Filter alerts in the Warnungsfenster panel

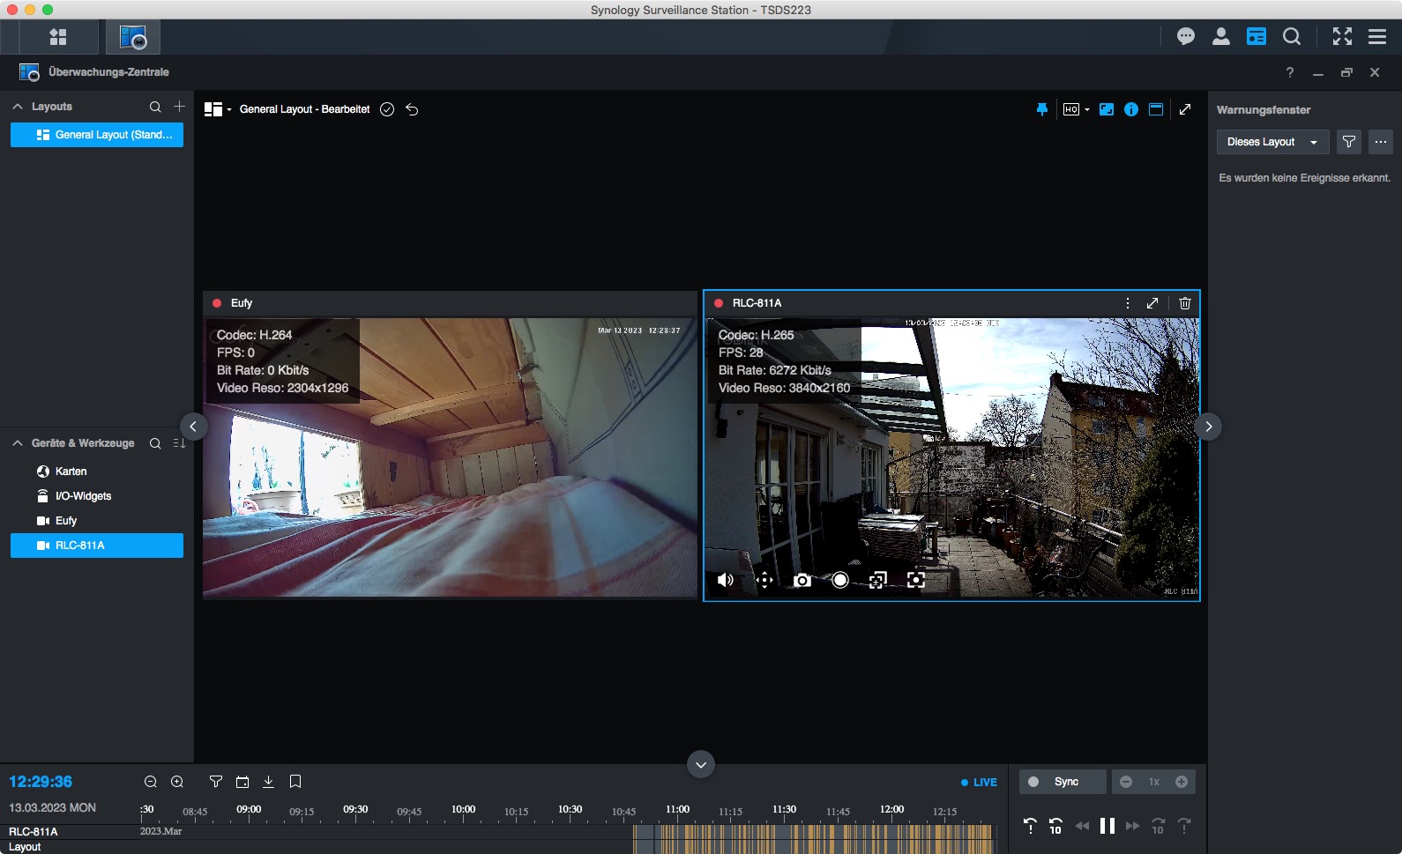point(1348,142)
